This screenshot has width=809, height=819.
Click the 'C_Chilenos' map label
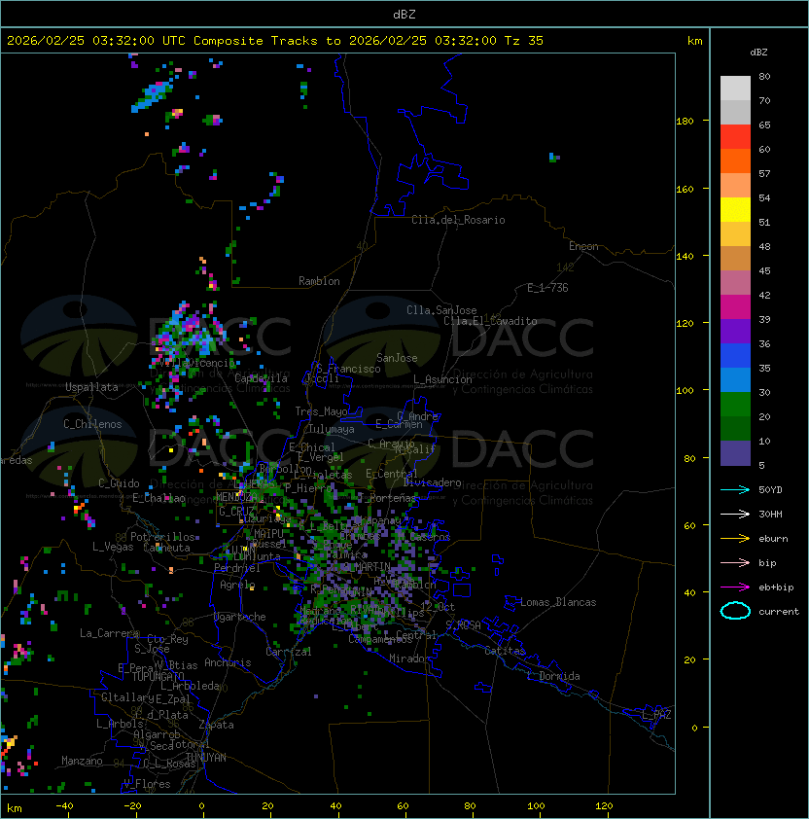click(x=92, y=424)
